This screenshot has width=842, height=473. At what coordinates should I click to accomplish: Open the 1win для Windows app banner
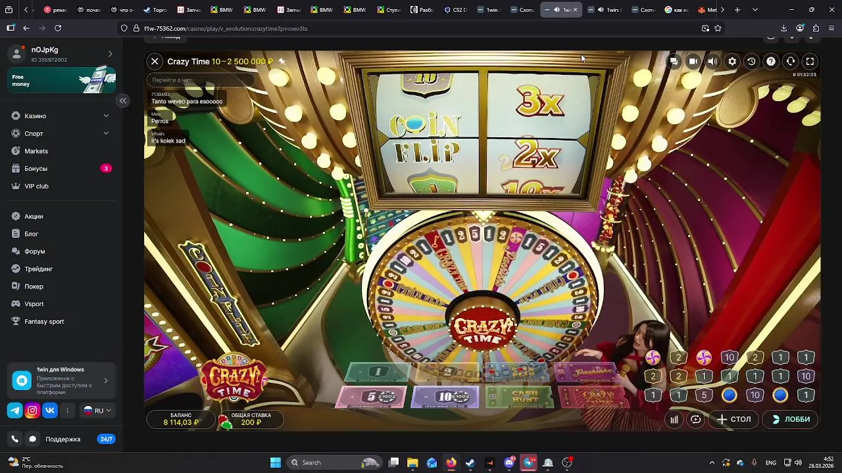62,380
